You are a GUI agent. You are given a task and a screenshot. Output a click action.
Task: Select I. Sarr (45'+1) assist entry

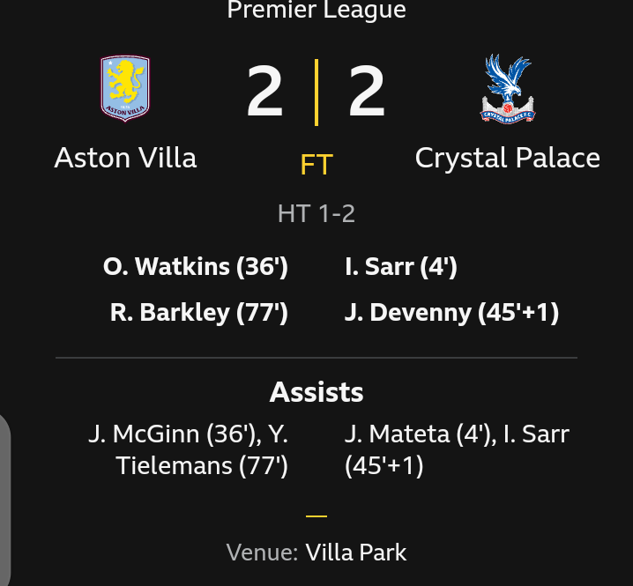(x=384, y=465)
